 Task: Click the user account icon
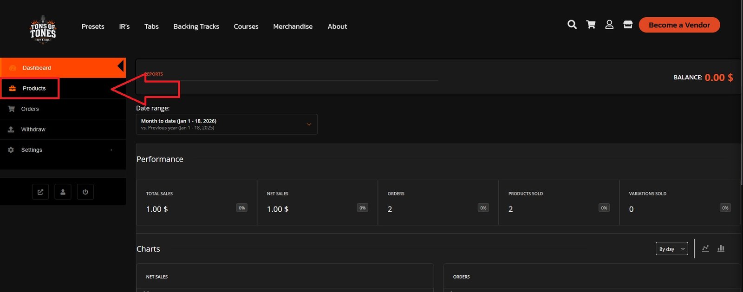coord(609,25)
